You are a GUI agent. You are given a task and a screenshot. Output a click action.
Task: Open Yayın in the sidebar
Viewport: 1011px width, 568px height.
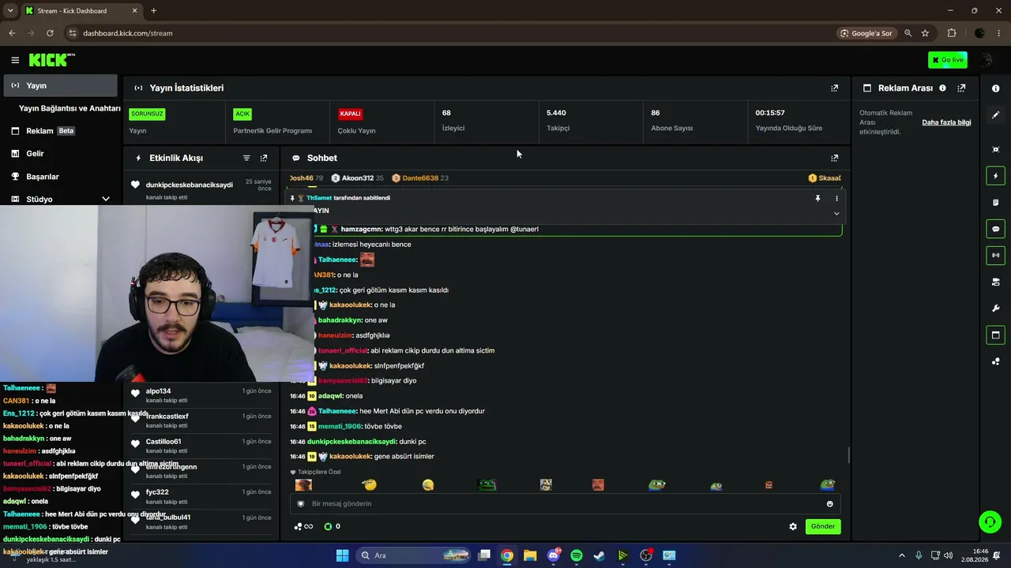(x=61, y=85)
